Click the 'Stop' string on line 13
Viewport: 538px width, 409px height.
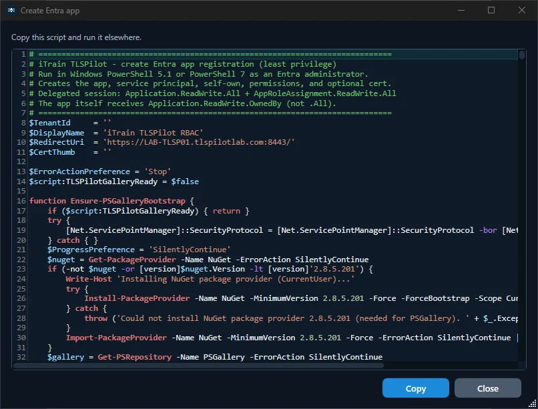point(158,171)
